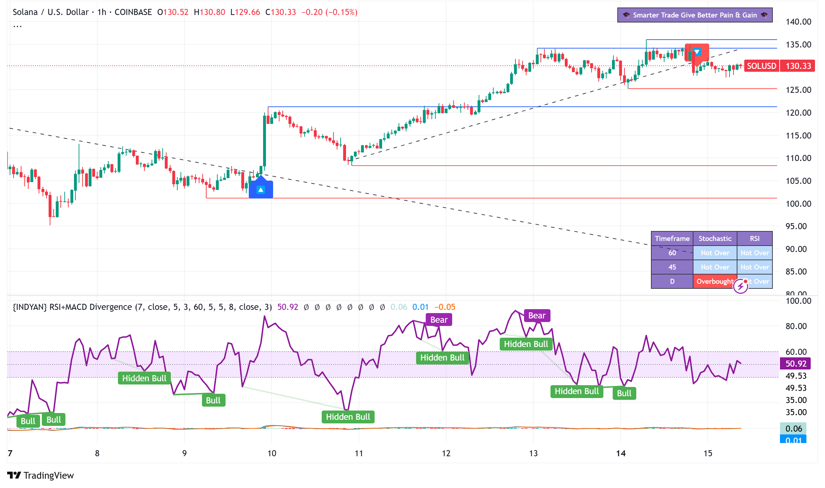Click the -0.20 (-0.15%) change value
Viewport: 825px width, 488px height.
[329, 12]
